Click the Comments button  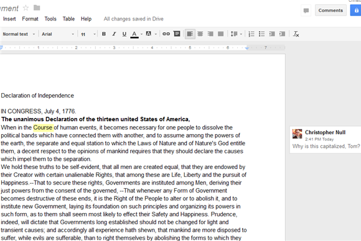[x=331, y=11]
